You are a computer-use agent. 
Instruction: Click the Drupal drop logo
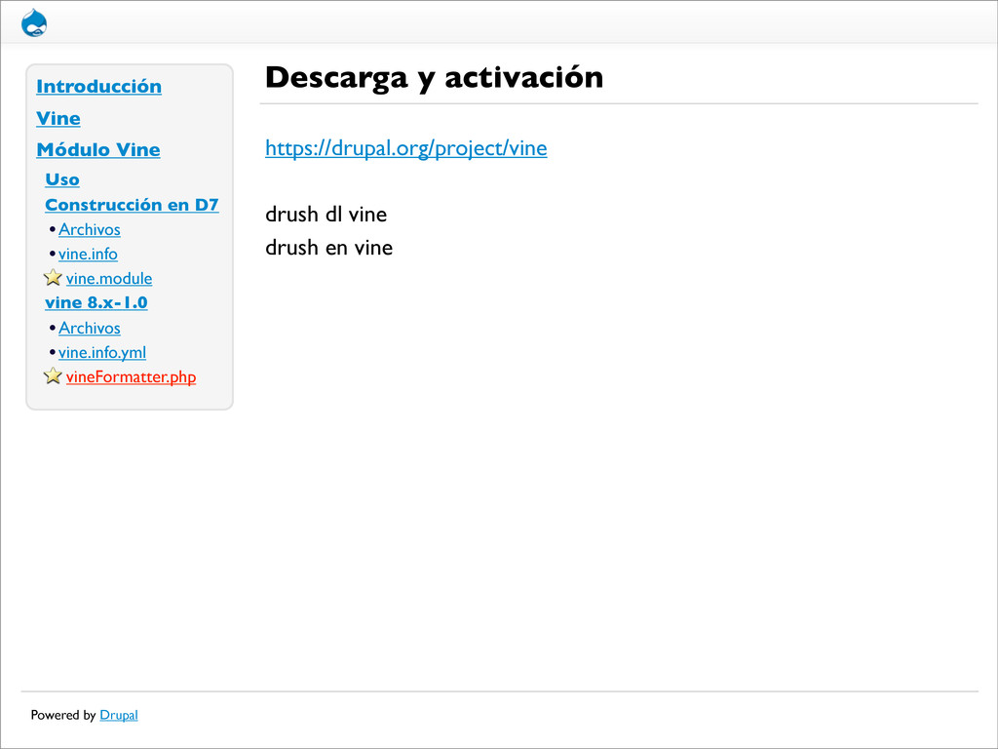point(34,23)
